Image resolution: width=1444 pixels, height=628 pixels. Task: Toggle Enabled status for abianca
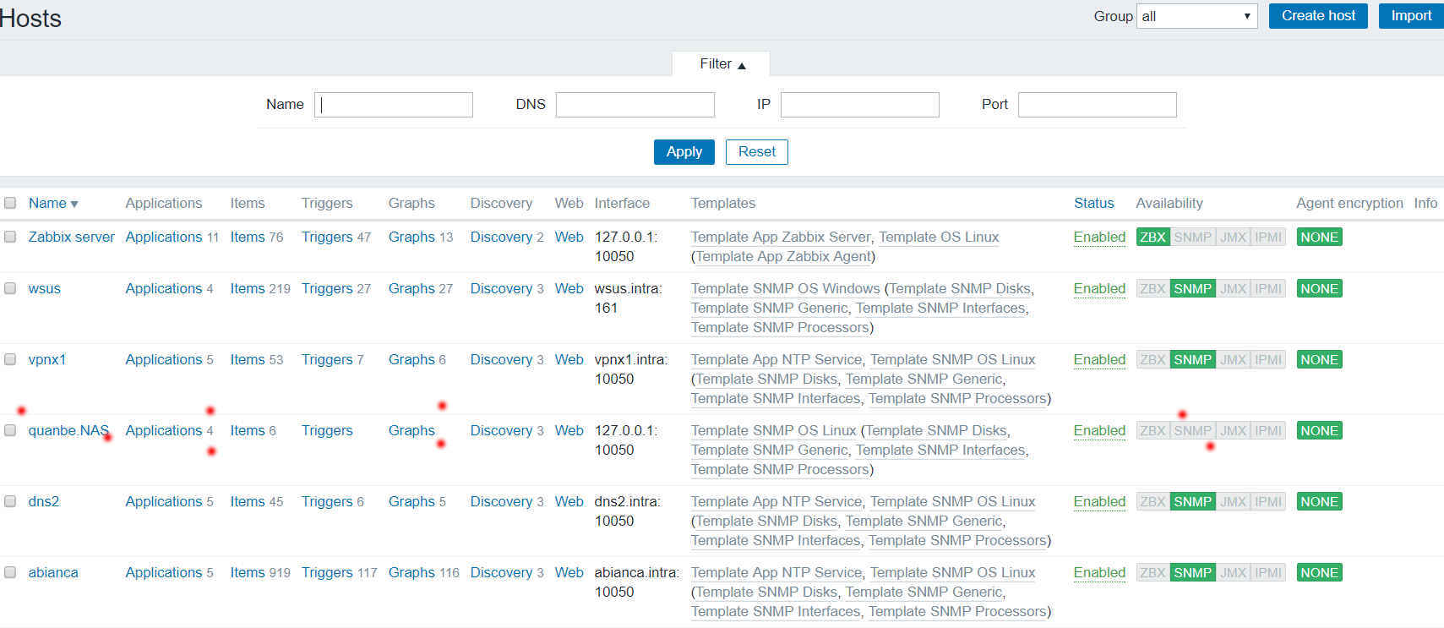coord(1099,572)
